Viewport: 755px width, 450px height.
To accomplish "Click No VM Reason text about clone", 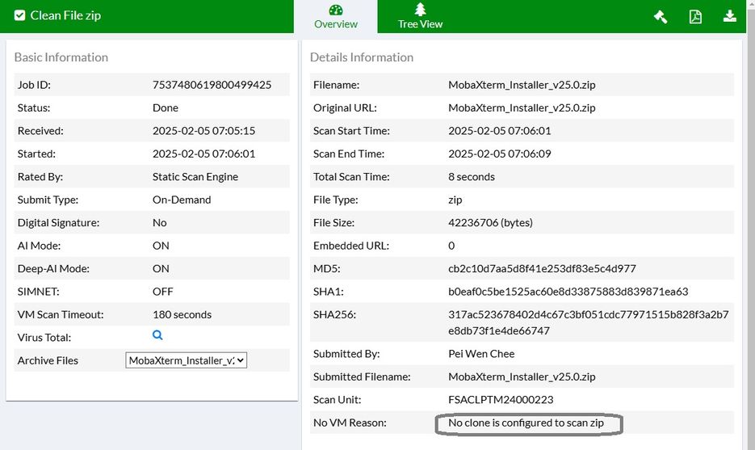I will (526, 423).
